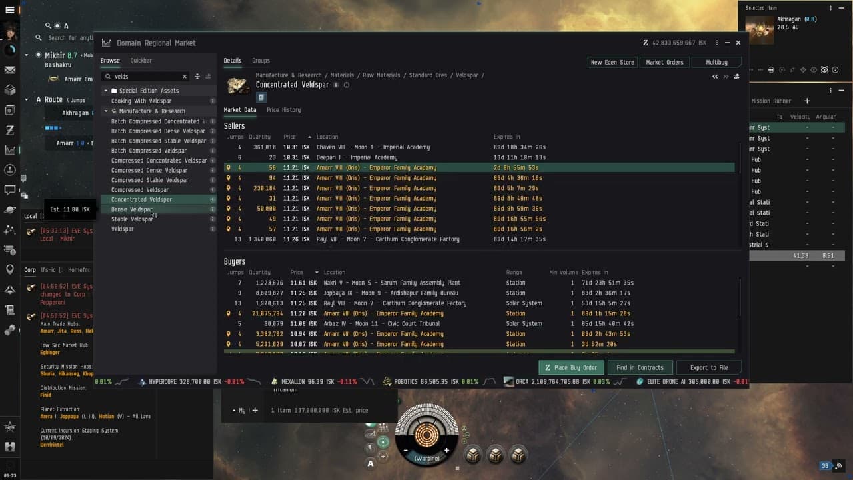This screenshot has height=480, width=853.
Task: Click the ORCA ticker icon in market ticker
Action: (x=509, y=382)
